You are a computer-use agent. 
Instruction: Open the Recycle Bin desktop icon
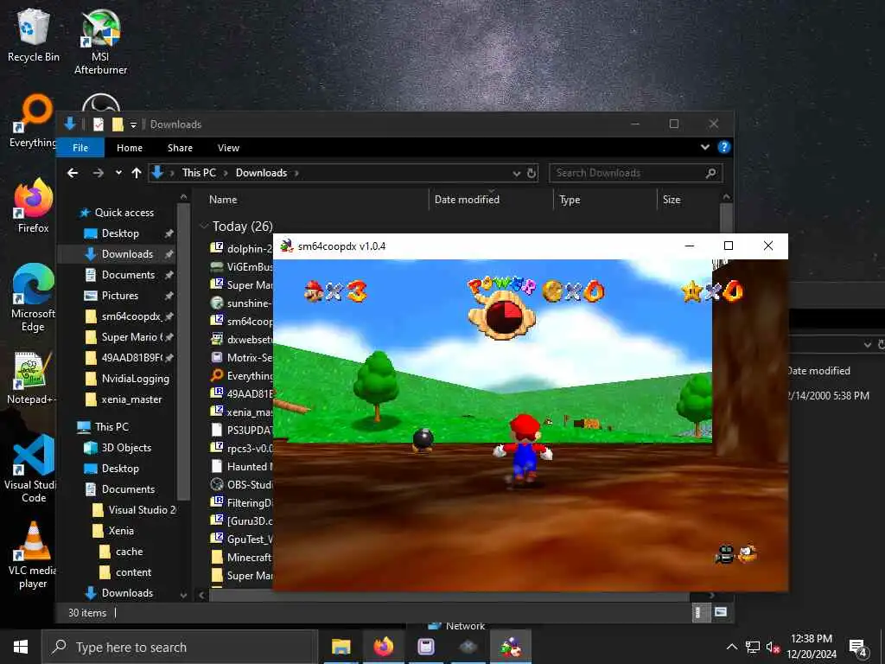pos(33,35)
